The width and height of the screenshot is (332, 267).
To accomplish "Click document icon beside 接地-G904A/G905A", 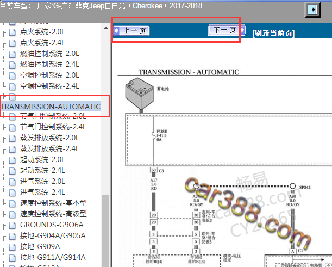I will coord(12,236).
